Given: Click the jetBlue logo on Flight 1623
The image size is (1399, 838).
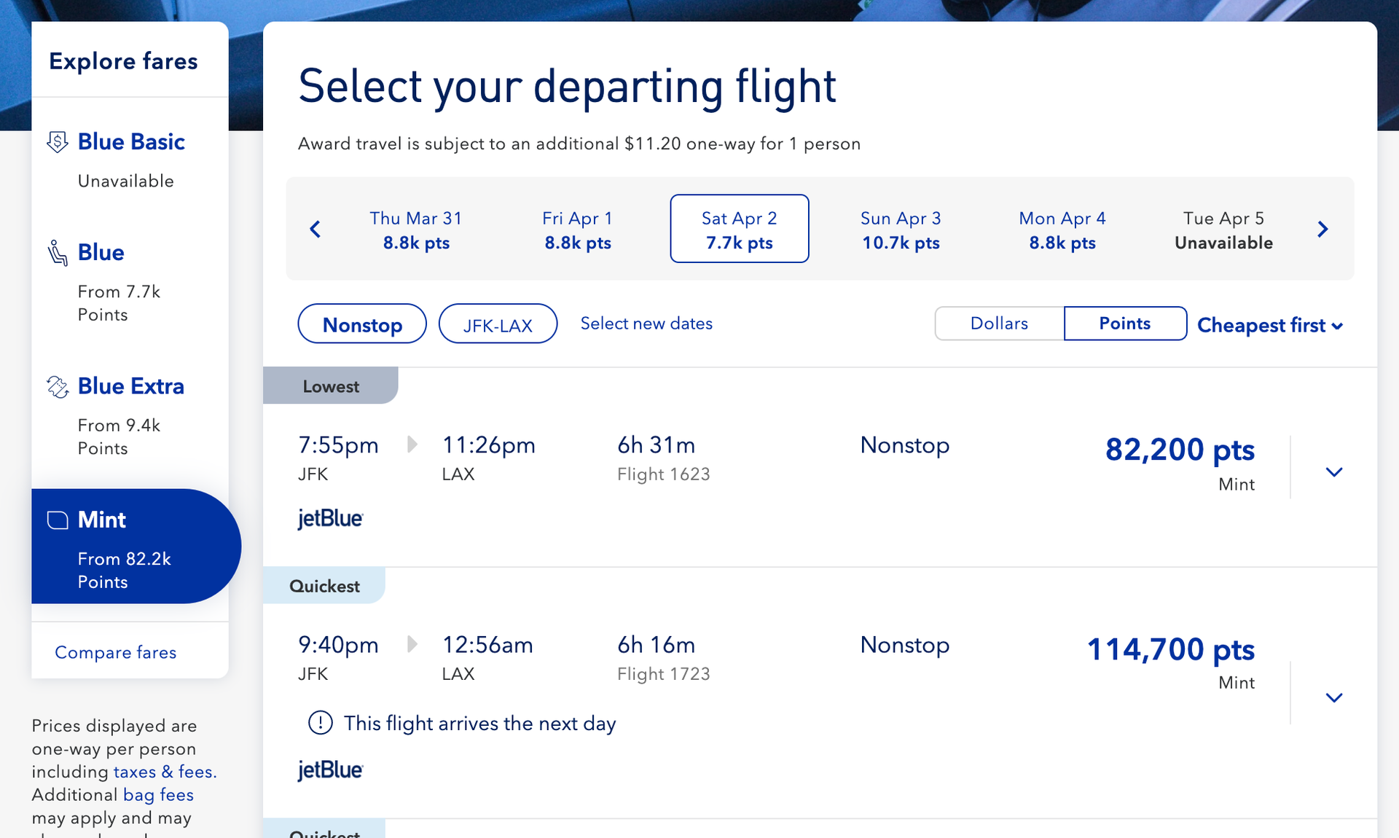Looking at the screenshot, I should click(330, 519).
